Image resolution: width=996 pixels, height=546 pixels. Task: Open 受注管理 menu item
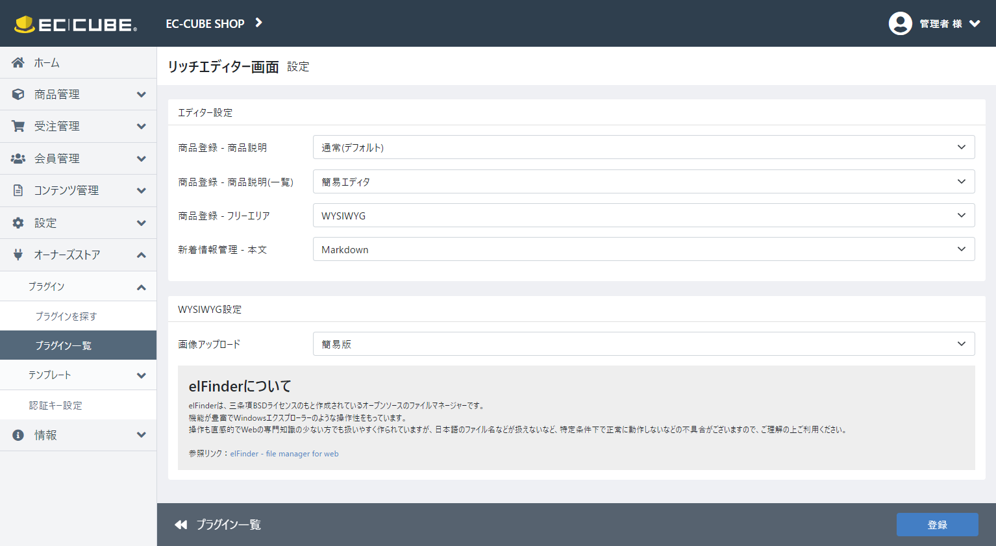tap(78, 126)
